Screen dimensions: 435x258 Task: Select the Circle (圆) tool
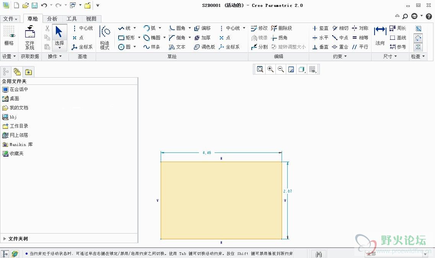[x=124, y=47]
